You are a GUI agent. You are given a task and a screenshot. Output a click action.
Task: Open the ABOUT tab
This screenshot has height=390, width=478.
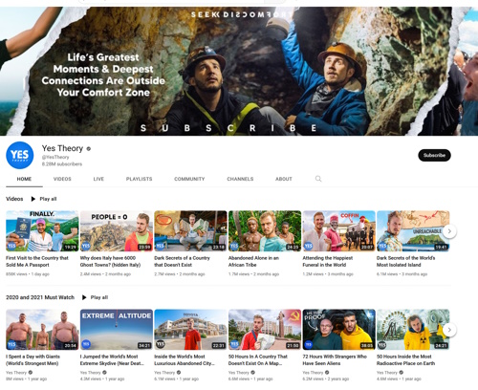[284, 179]
